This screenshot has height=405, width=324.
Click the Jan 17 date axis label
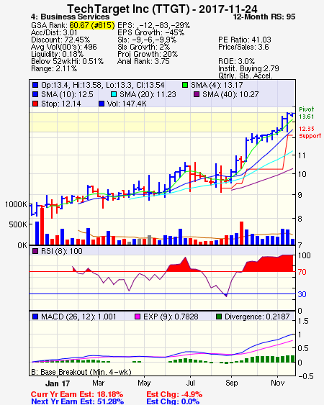coord(58,383)
